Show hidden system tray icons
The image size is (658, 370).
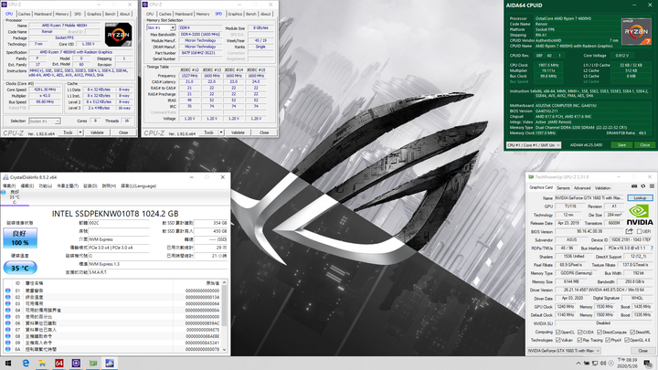[x=578, y=364]
